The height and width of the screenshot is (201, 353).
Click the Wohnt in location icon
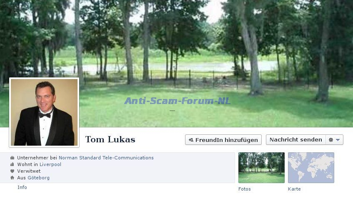click(x=12, y=164)
